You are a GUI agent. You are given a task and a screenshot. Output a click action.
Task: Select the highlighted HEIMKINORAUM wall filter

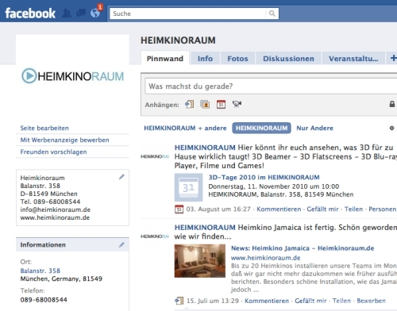[x=261, y=128]
